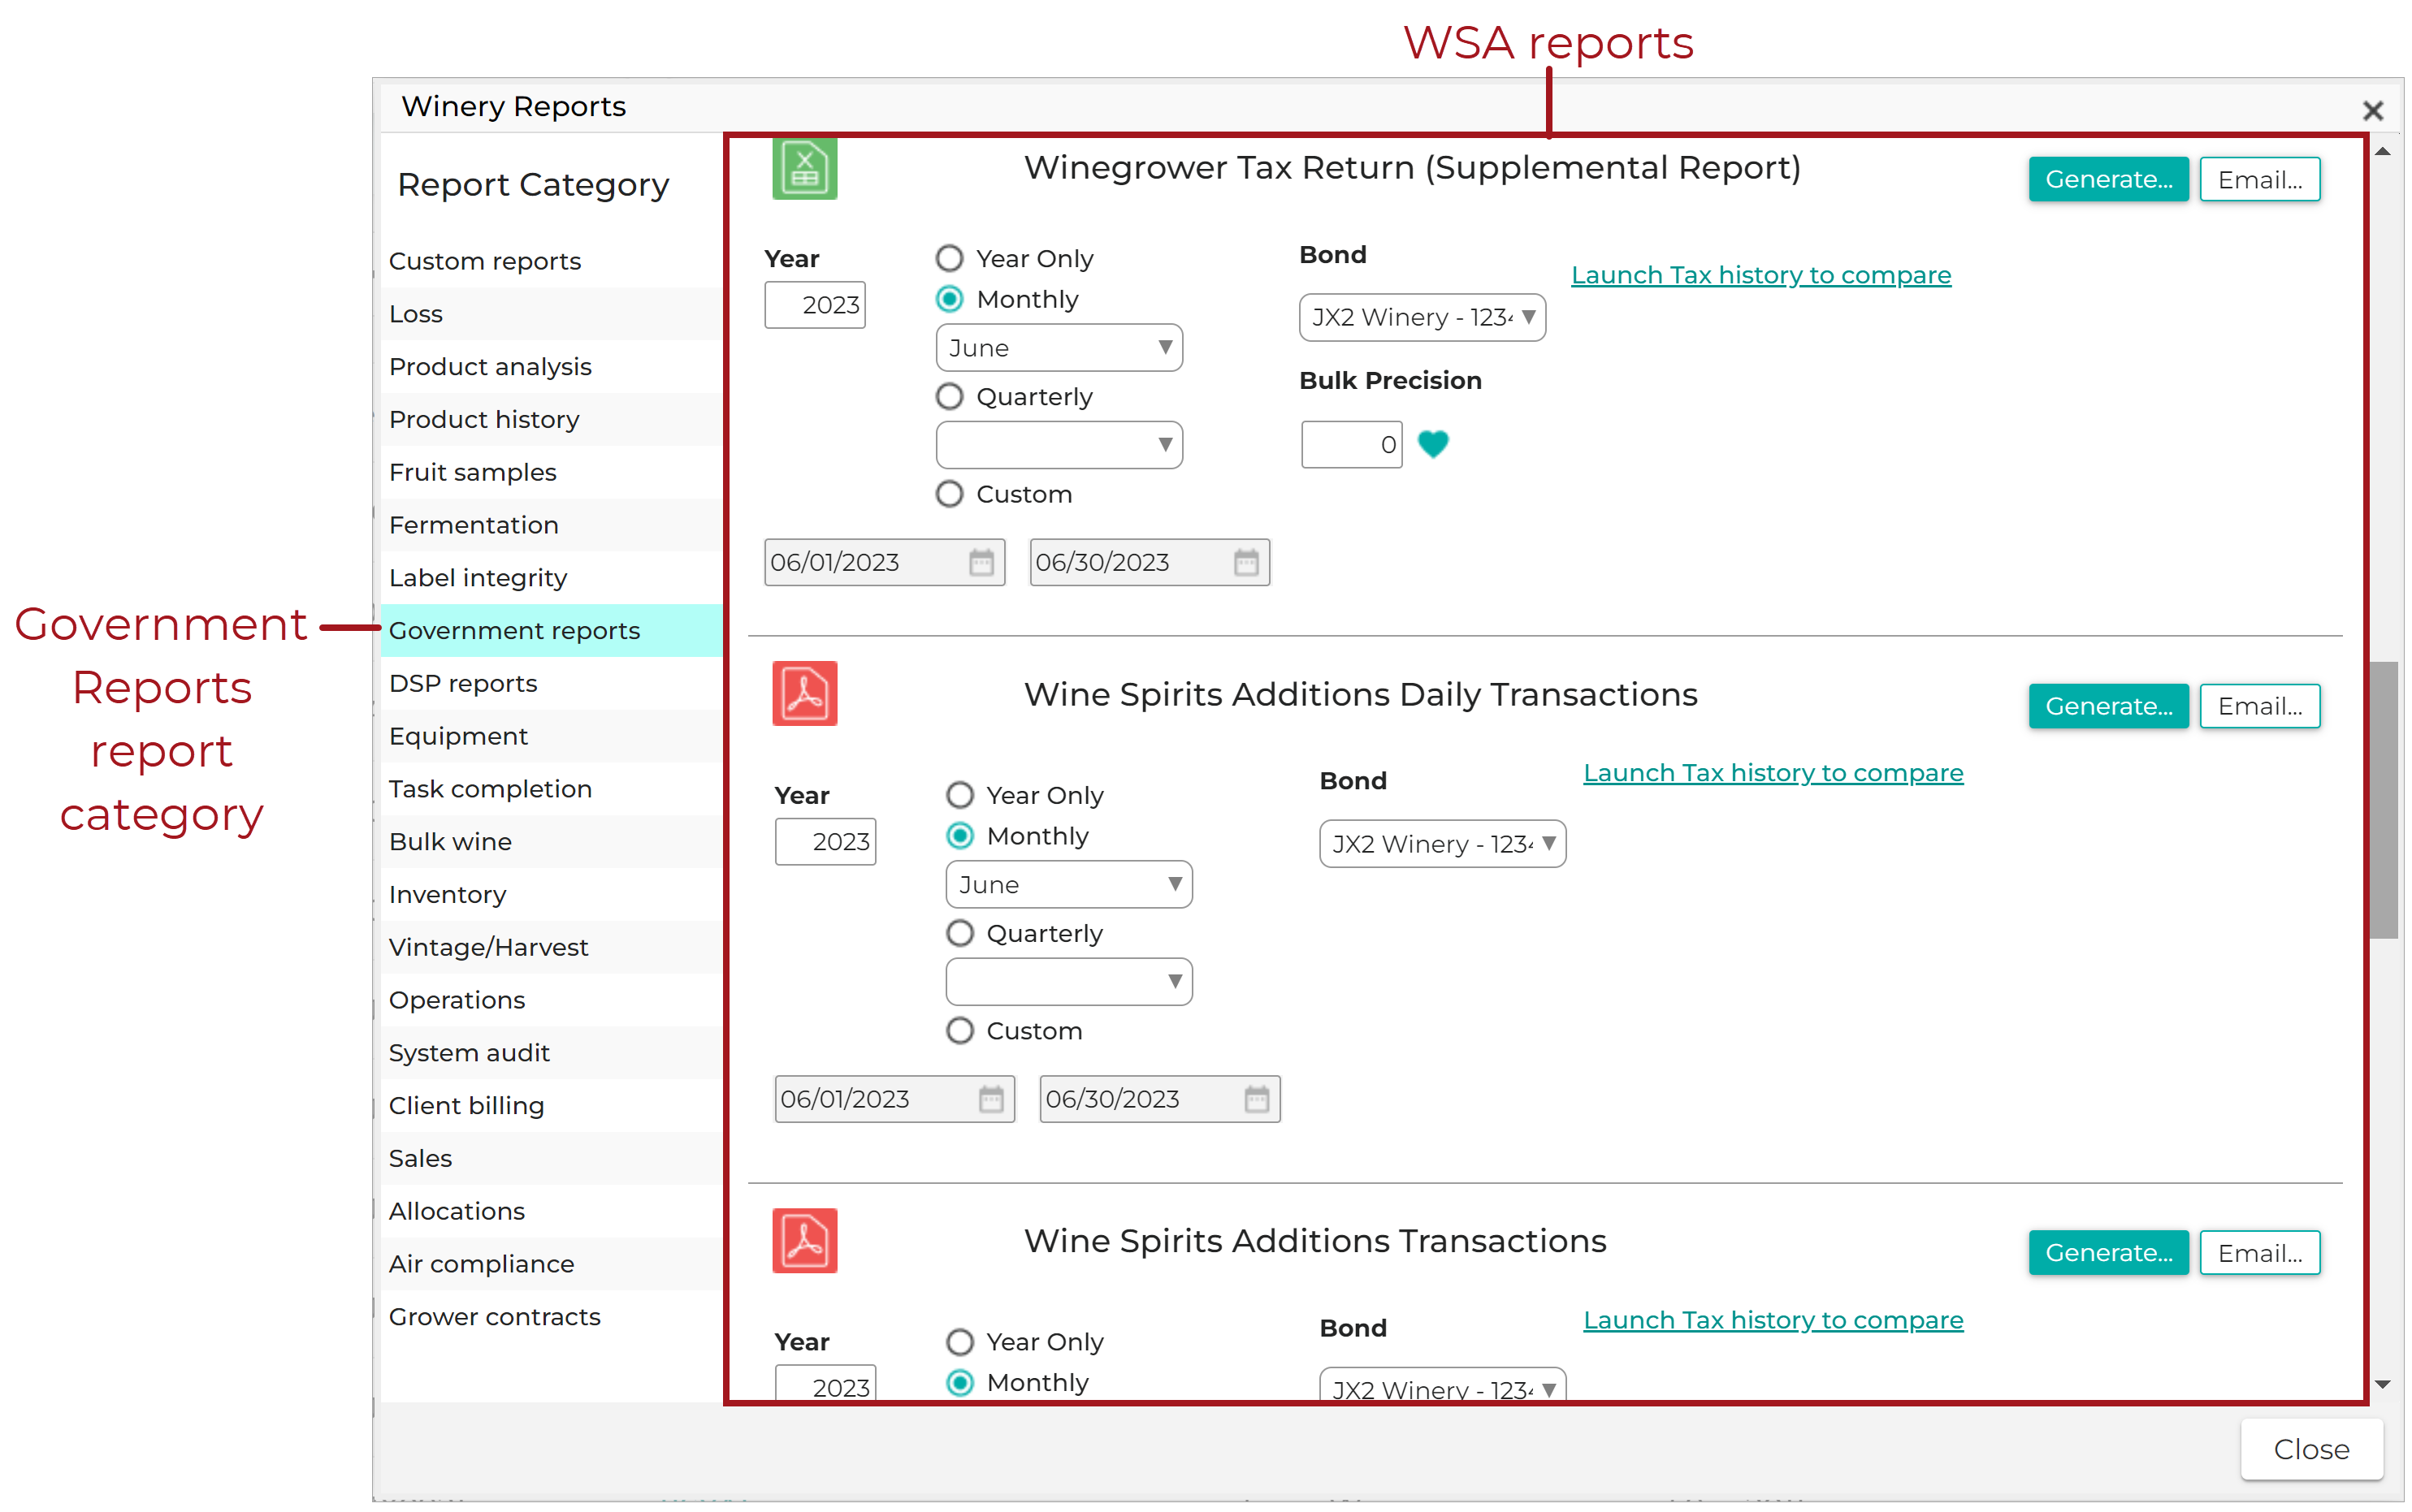Open JX2 Winery bond dropdown in Winegrower Tax Return
The image size is (2412, 1512).
click(1422, 318)
